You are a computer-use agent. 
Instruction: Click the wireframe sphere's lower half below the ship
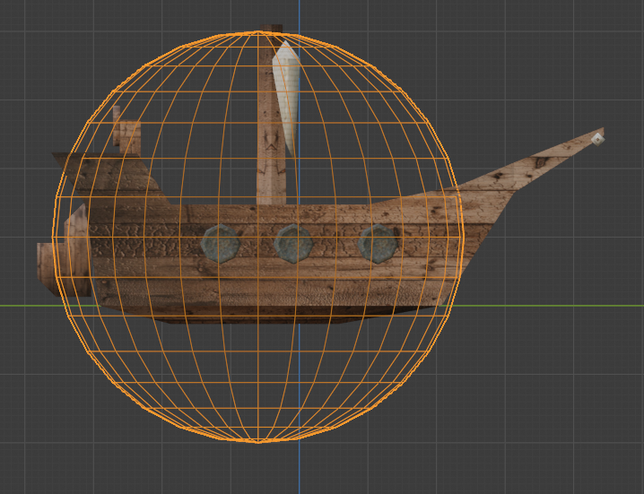[x=258, y=386]
